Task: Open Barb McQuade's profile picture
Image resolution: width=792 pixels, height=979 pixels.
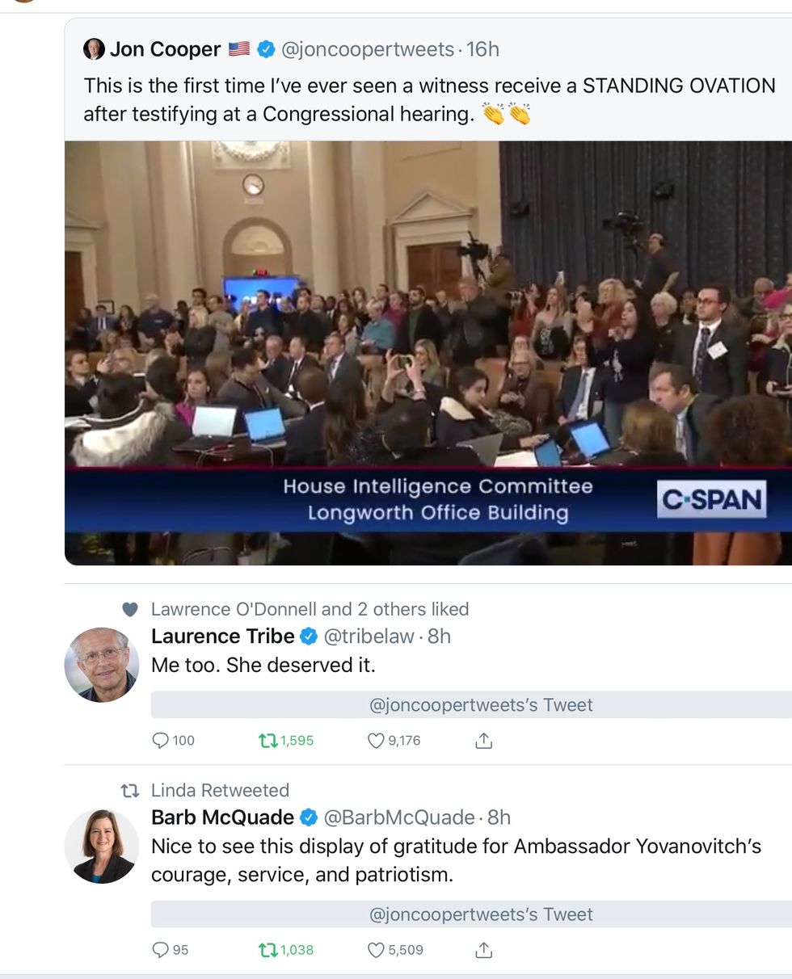Action: (x=102, y=846)
